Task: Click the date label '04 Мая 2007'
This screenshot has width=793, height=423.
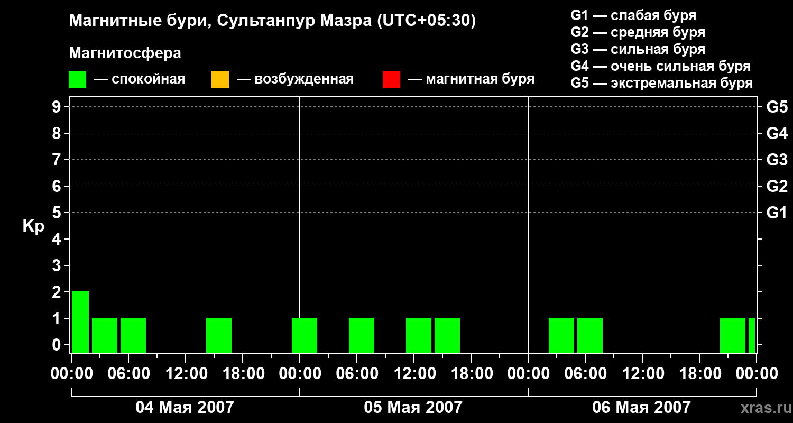Action: click(185, 407)
